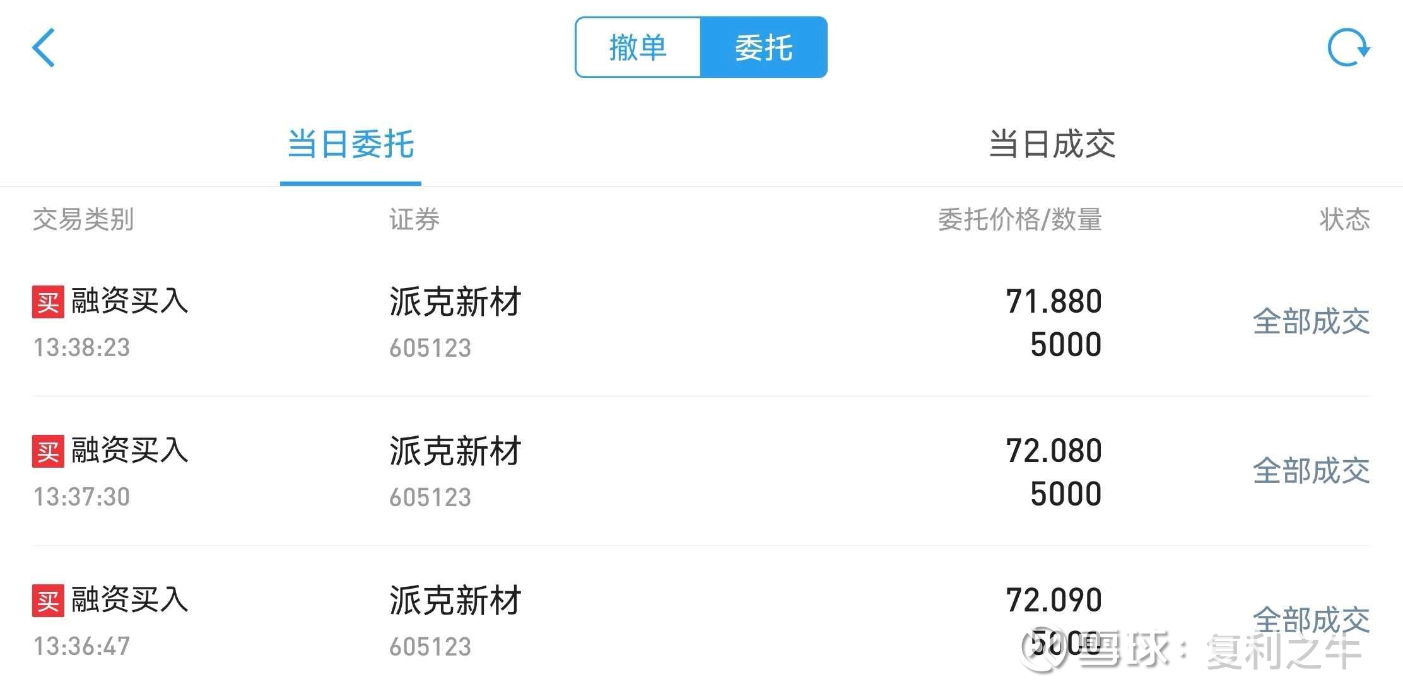Image resolution: width=1403 pixels, height=694 pixels.
Task: Click the refresh icon at top right
Action: tap(1348, 48)
